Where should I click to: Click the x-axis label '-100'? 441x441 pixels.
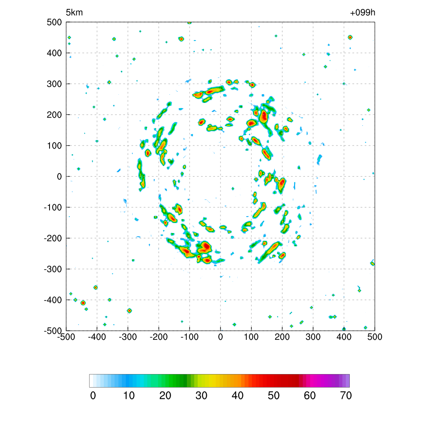[189, 337]
